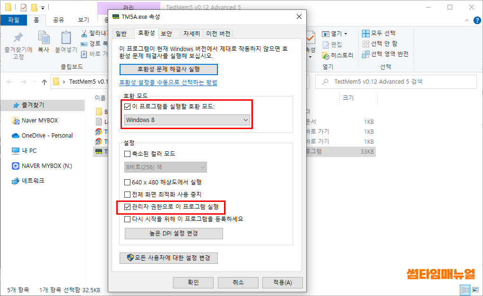The width and height of the screenshot is (483, 296).
Task: Collapse the Explorer ribbon with the chevron
Action: pos(466,20)
